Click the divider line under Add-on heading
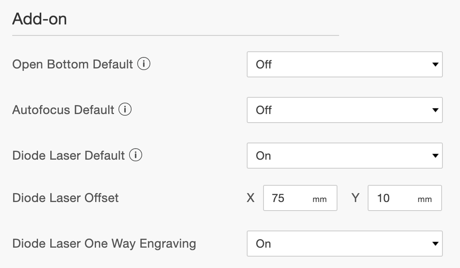460x268 pixels. tap(175, 35)
